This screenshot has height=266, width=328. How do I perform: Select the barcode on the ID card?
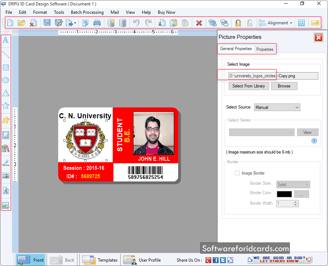click(145, 172)
